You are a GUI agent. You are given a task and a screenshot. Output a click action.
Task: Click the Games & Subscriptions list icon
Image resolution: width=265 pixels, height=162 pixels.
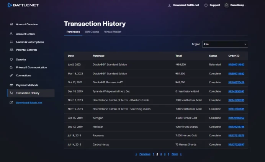click(11, 42)
